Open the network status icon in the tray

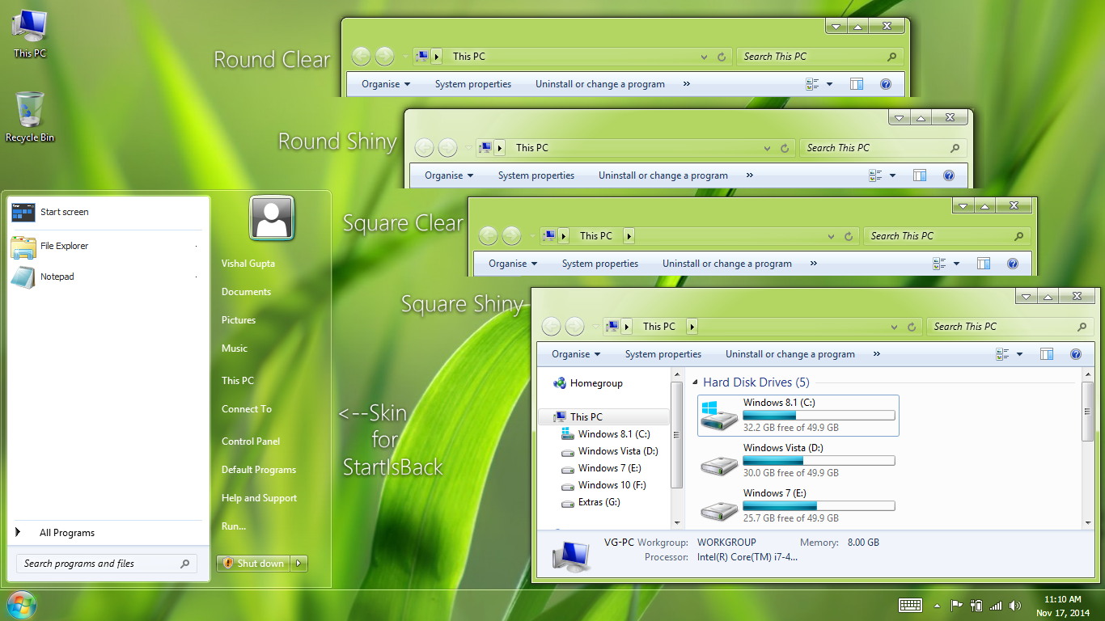point(997,605)
